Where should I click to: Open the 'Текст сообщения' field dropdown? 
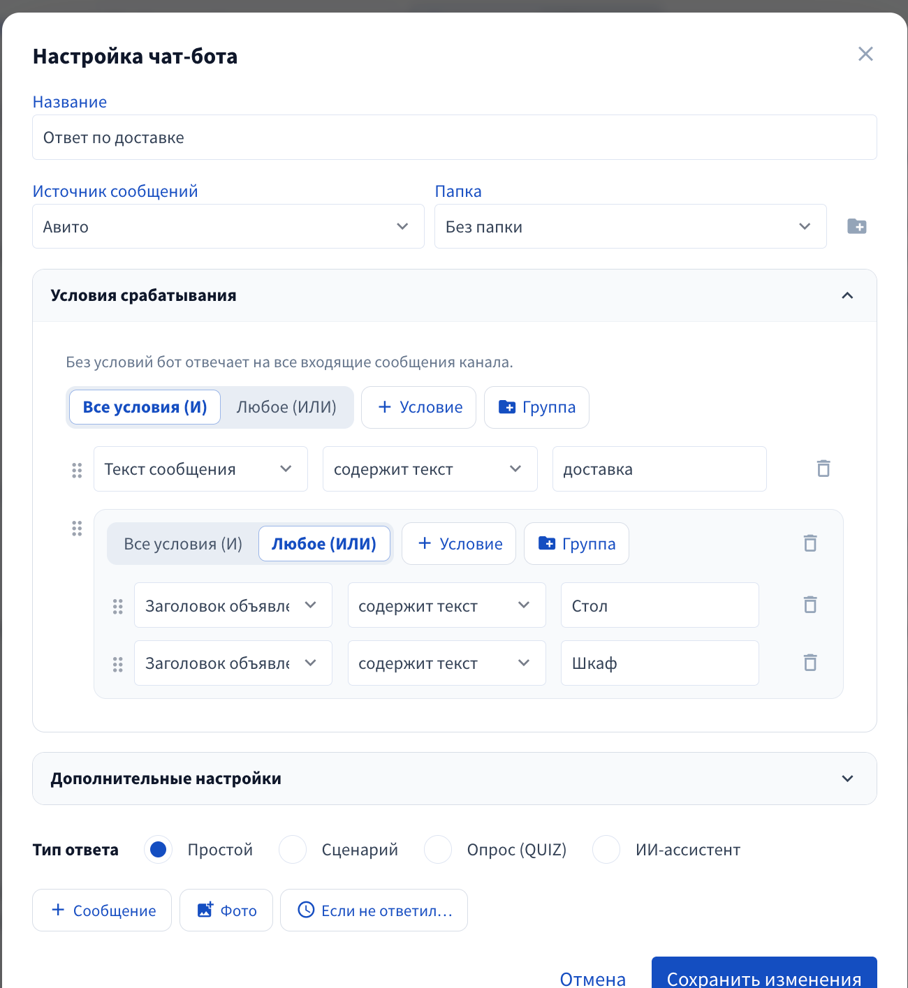[200, 469]
